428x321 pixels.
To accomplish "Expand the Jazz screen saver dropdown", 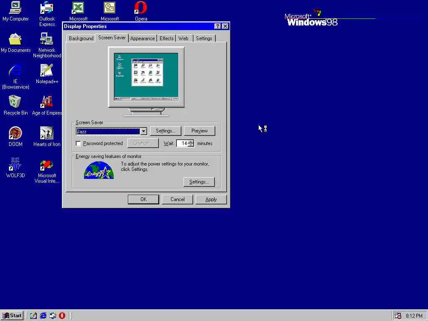I will 144,132.
